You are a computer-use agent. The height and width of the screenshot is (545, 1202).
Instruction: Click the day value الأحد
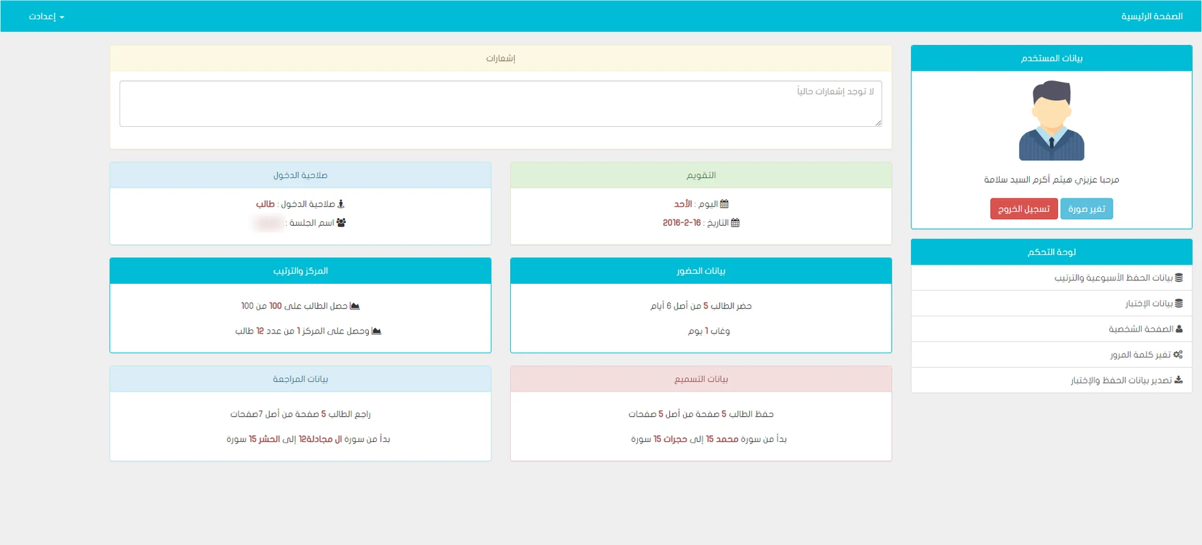pyautogui.click(x=683, y=204)
